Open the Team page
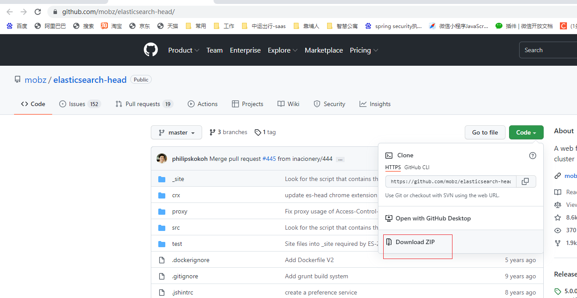Viewport: 577px width, 298px height. (x=214, y=50)
